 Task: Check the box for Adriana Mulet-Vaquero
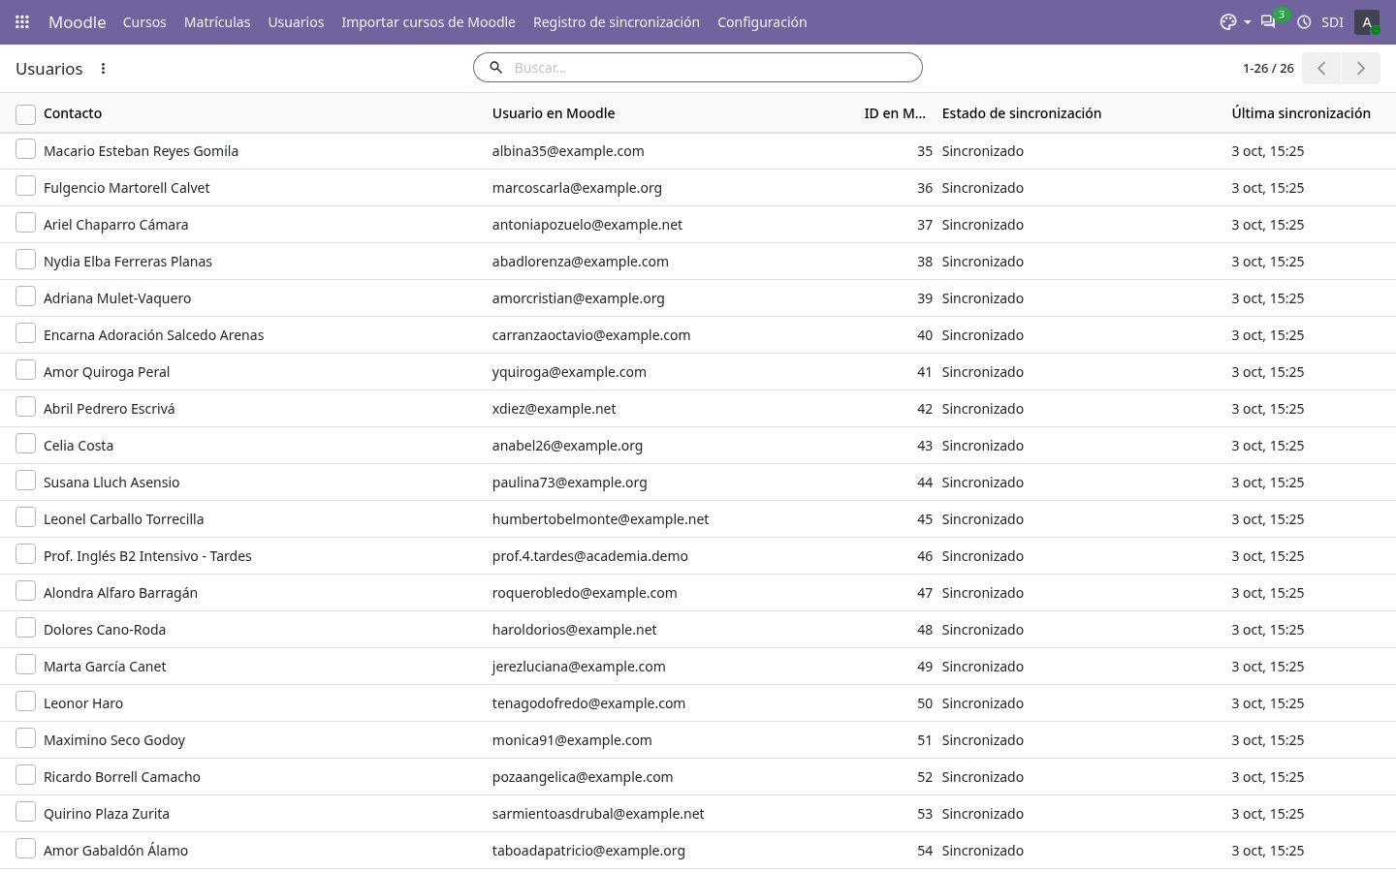[x=25, y=296]
